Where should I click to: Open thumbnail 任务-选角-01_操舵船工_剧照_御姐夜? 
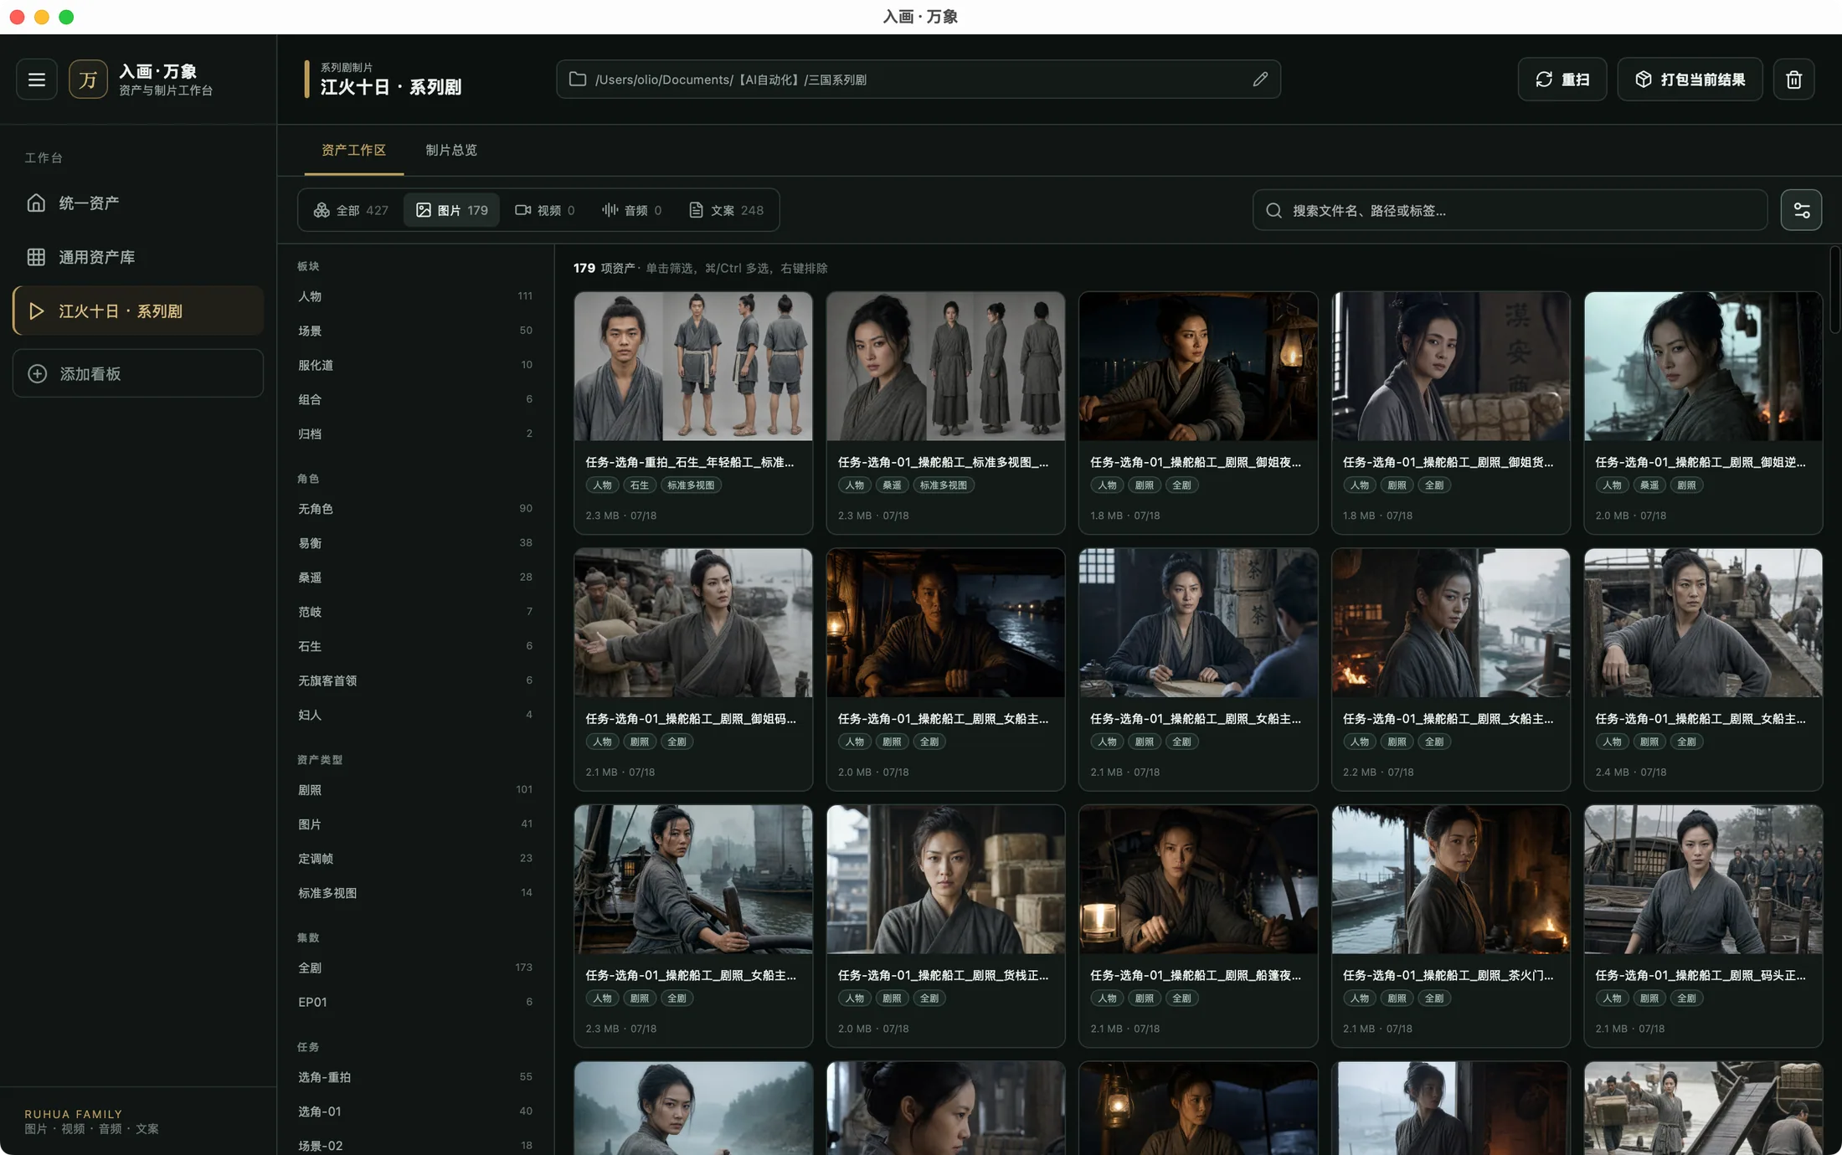[x=1198, y=366]
